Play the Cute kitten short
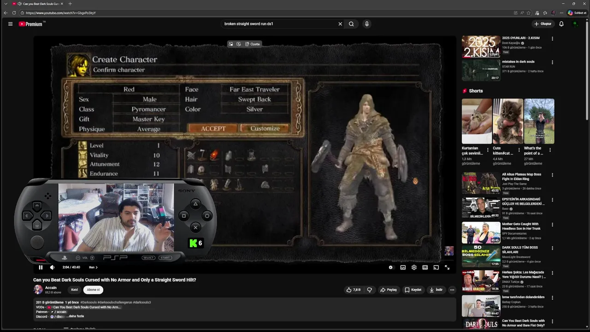This screenshot has width=590, height=332. (508, 121)
